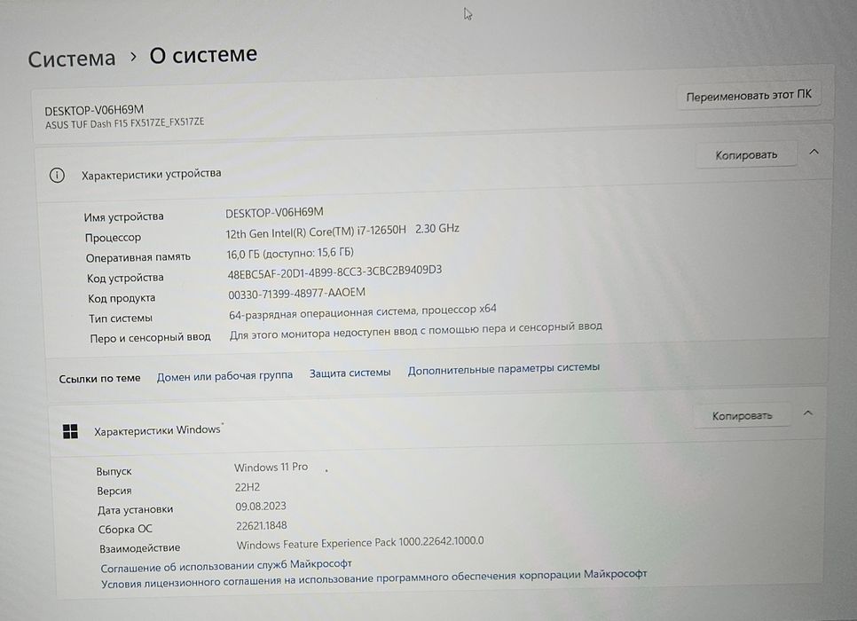The width and height of the screenshot is (857, 621).
Task: Click the Ссылки по теме label
Action: (99, 378)
